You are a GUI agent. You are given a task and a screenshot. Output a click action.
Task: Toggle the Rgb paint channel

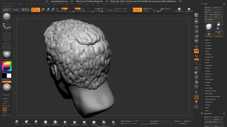click(65, 8)
